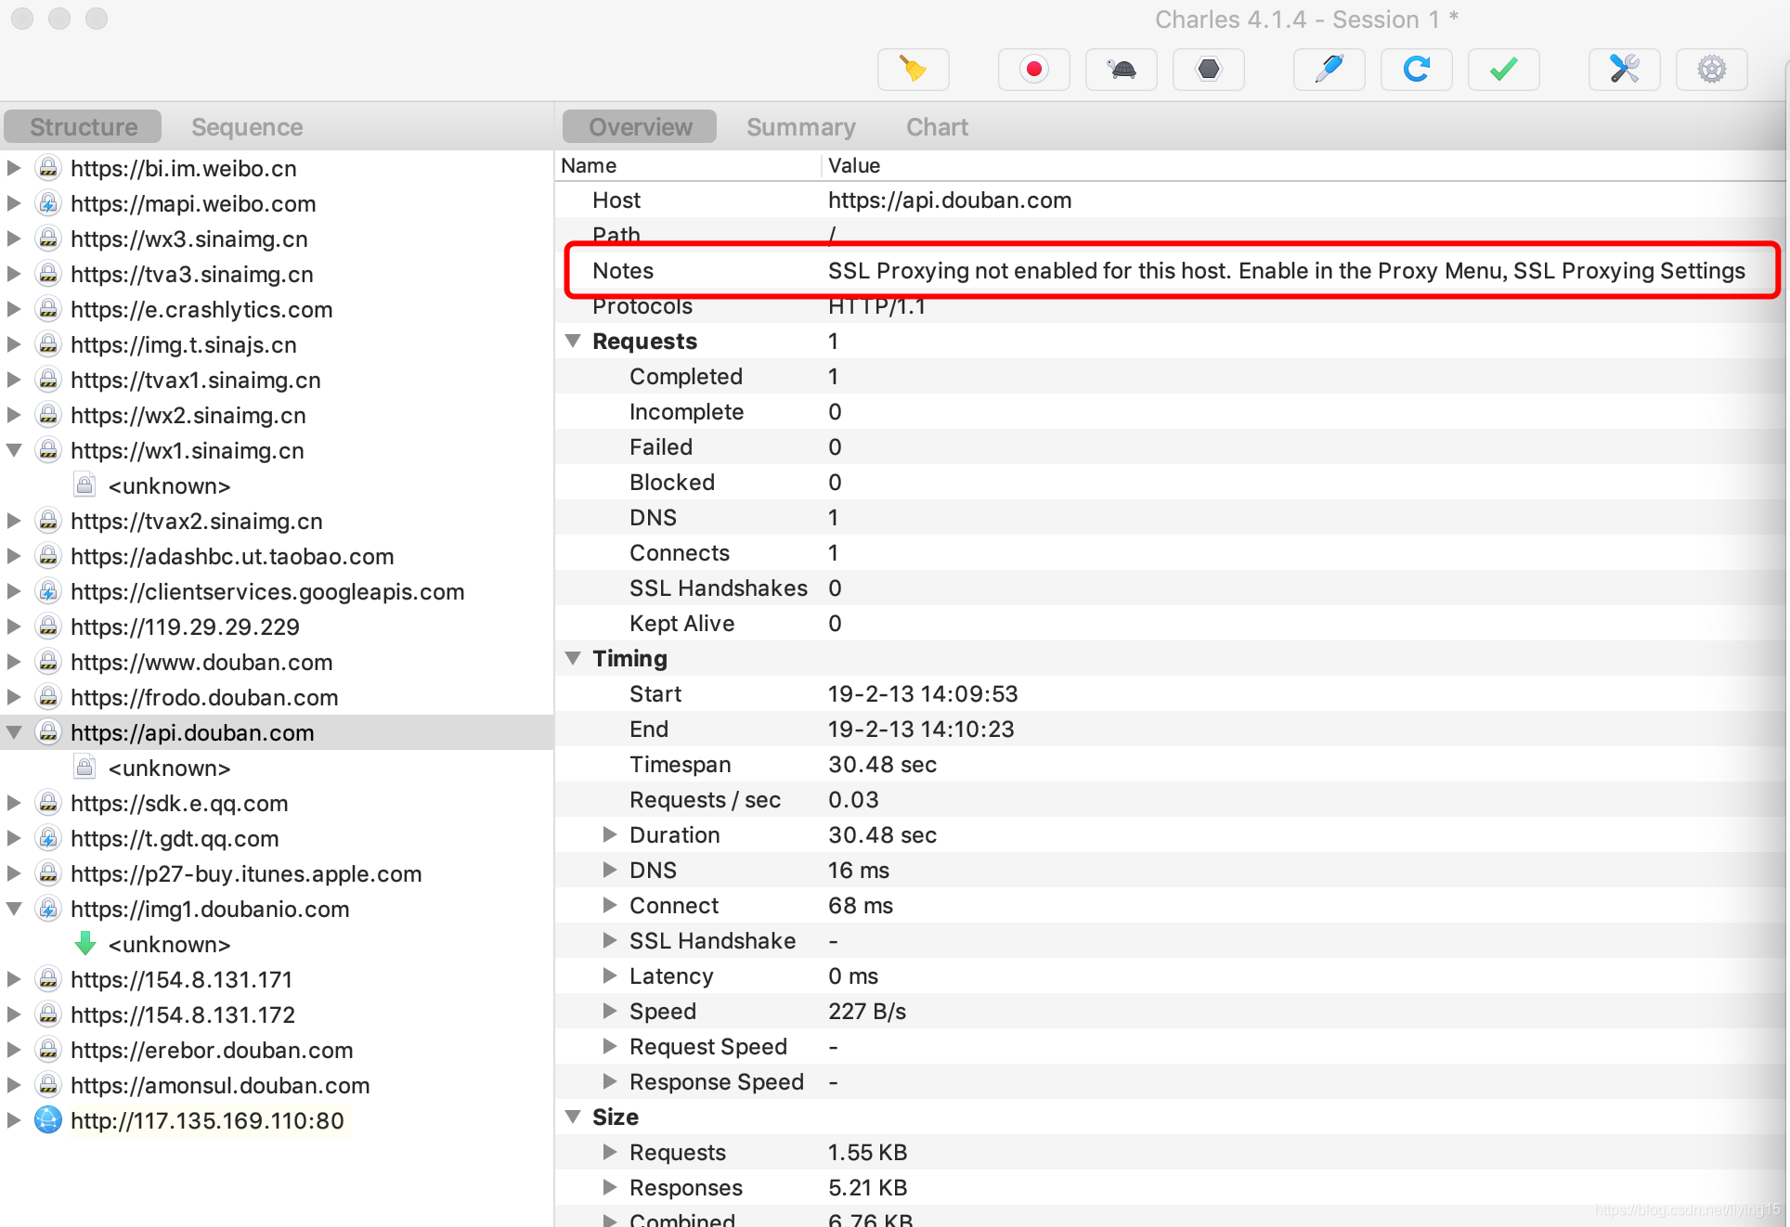Select the https://wx2.sinaimg.cn host
Viewport: 1790px width, 1227px height.
tap(188, 415)
